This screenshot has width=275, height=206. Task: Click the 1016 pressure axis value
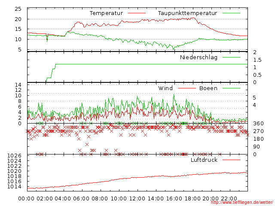(14, 182)
